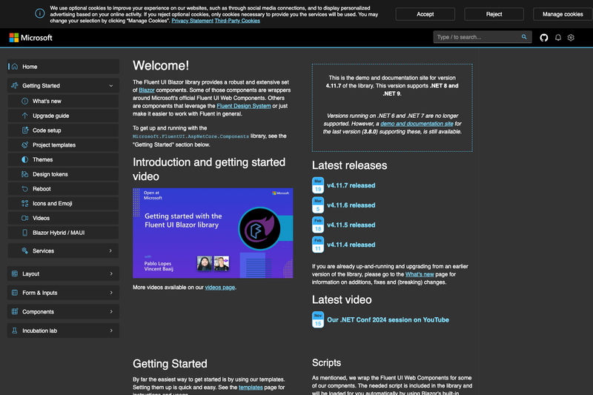Open v4.11.7 released link
Image resolution: width=593 pixels, height=395 pixels.
pyautogui.click(x=351, y=185)
